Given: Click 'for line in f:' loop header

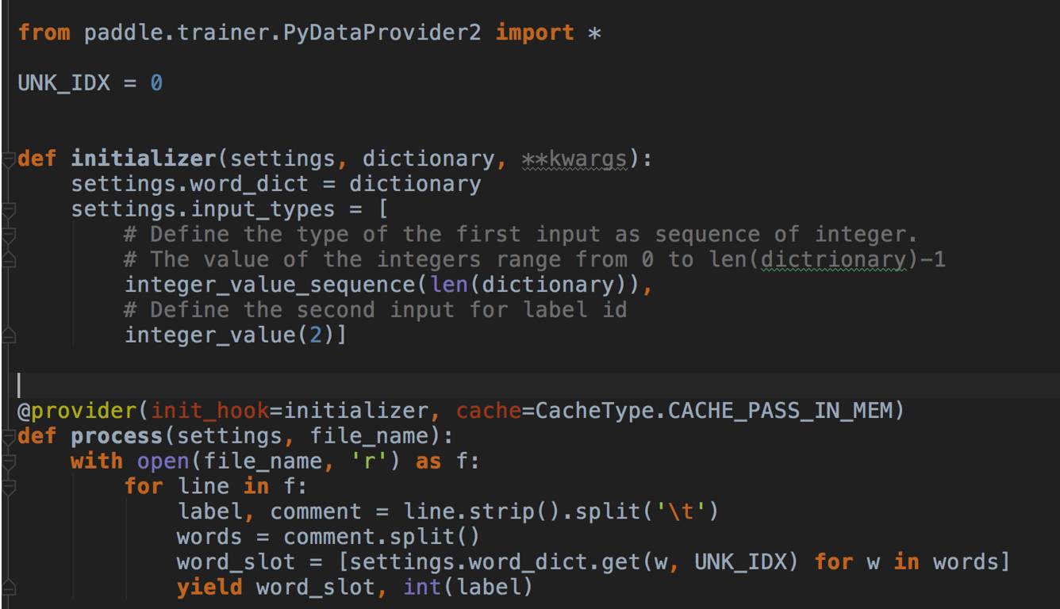Looking at the screenshot, I should coord(216,487).
